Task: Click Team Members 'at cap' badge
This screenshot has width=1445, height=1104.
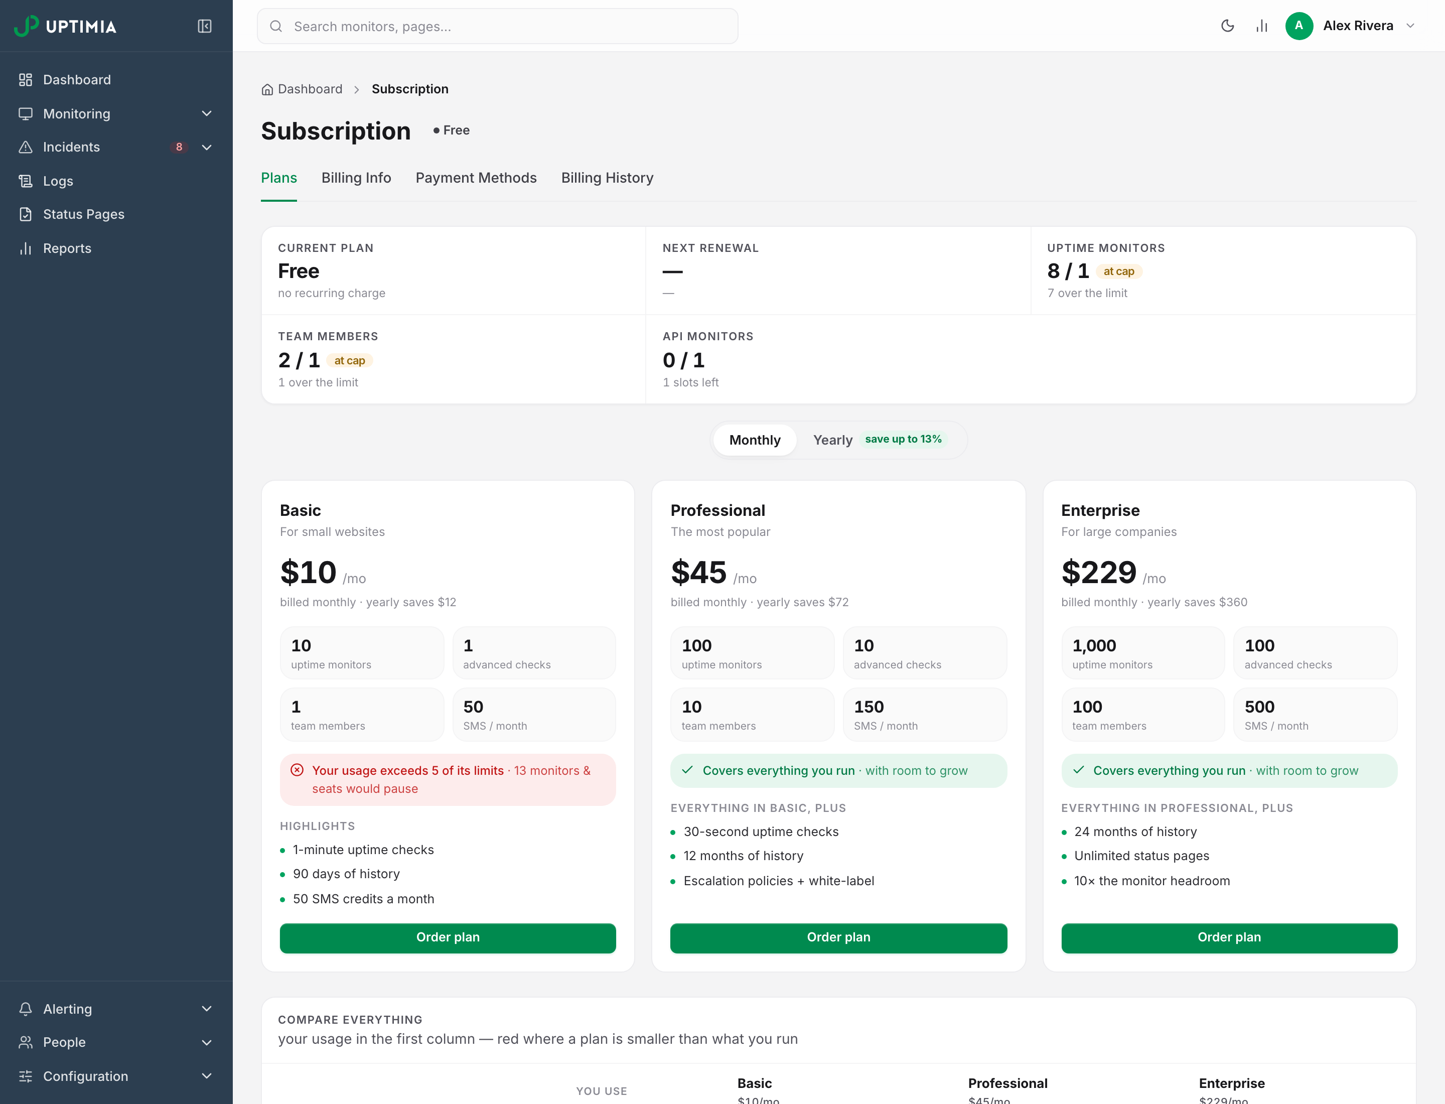Action: click(x=350, y=361)
